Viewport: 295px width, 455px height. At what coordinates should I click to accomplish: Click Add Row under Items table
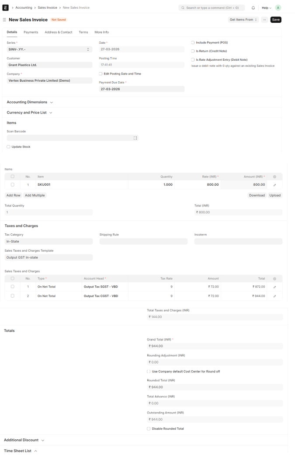coord(13,195)
